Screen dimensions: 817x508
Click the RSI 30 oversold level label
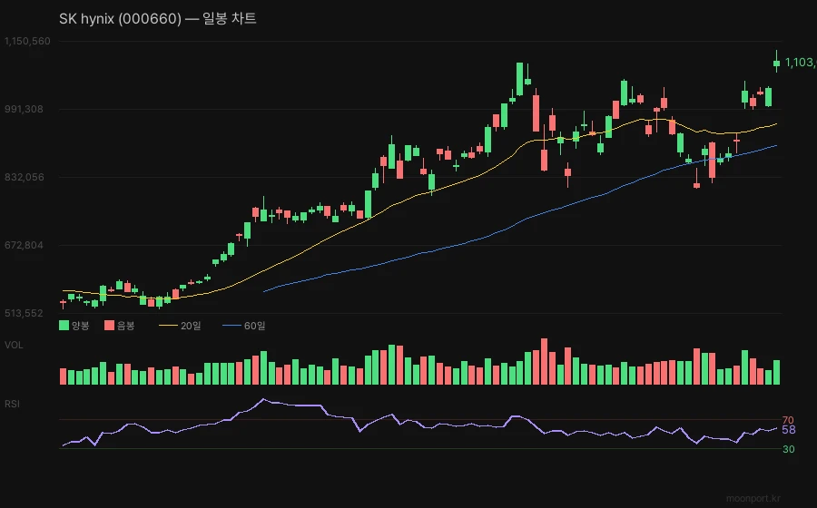pos(788,449)
